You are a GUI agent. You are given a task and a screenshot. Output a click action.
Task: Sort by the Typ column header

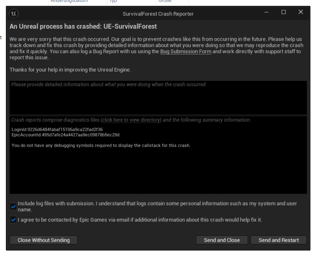coord(113,1)
